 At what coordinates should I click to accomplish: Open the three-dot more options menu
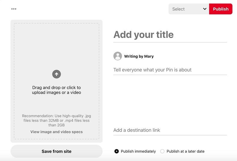14,9
